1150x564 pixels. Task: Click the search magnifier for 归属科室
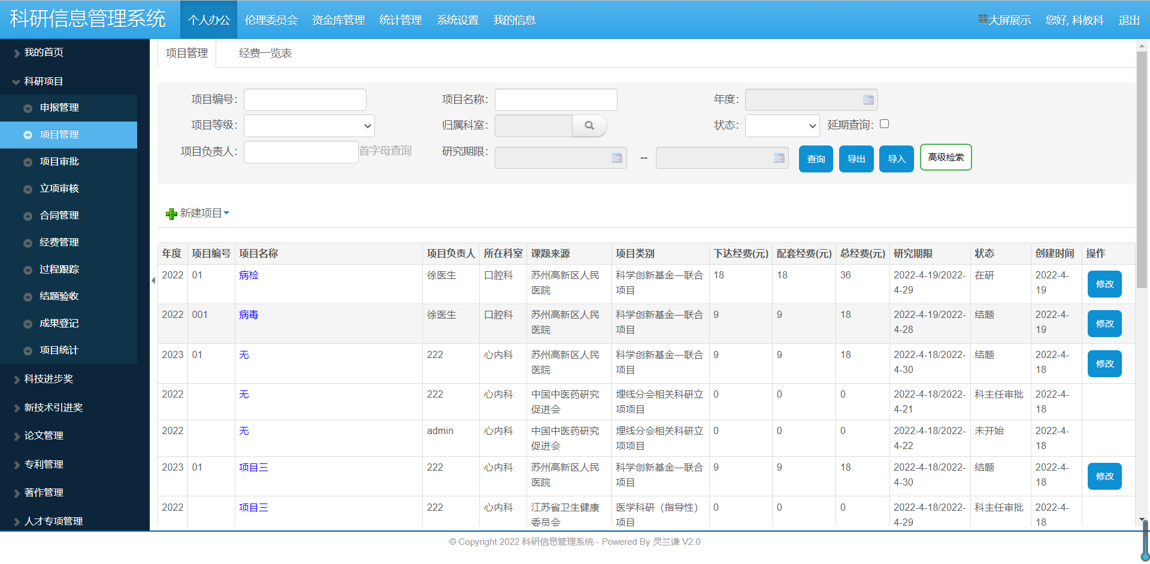click(589, 126)
